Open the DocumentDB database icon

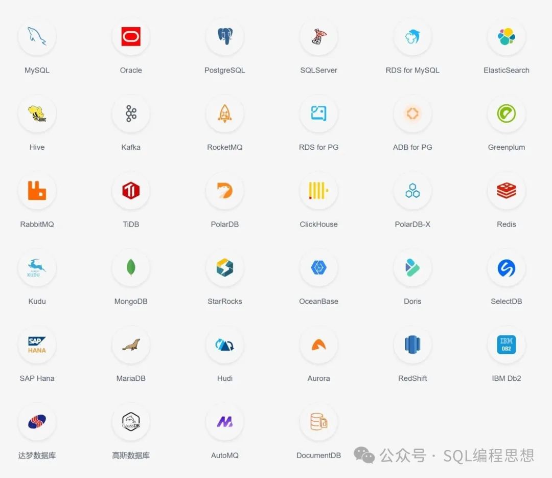pos(318,422)
